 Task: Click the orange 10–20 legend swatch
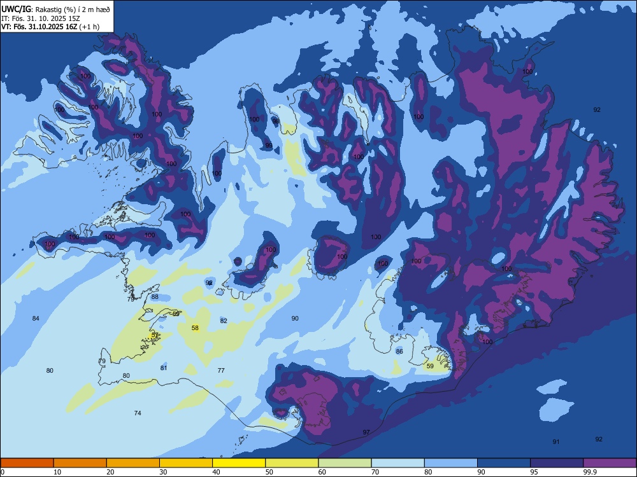pos(80,463)
